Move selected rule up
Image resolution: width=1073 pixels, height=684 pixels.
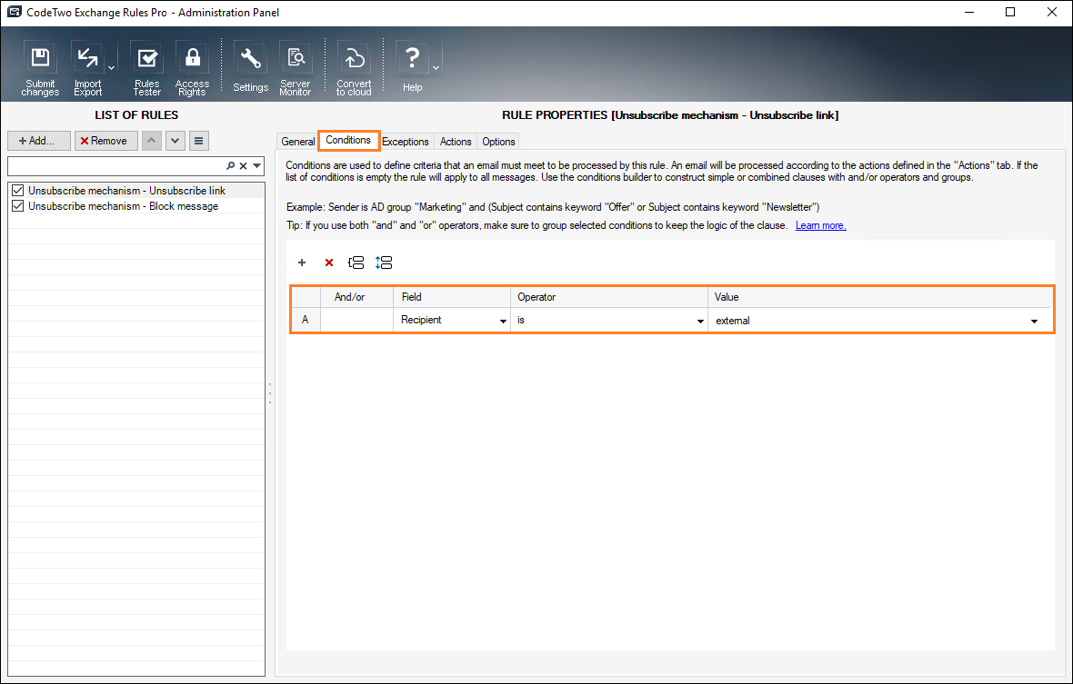click(152, 141)
